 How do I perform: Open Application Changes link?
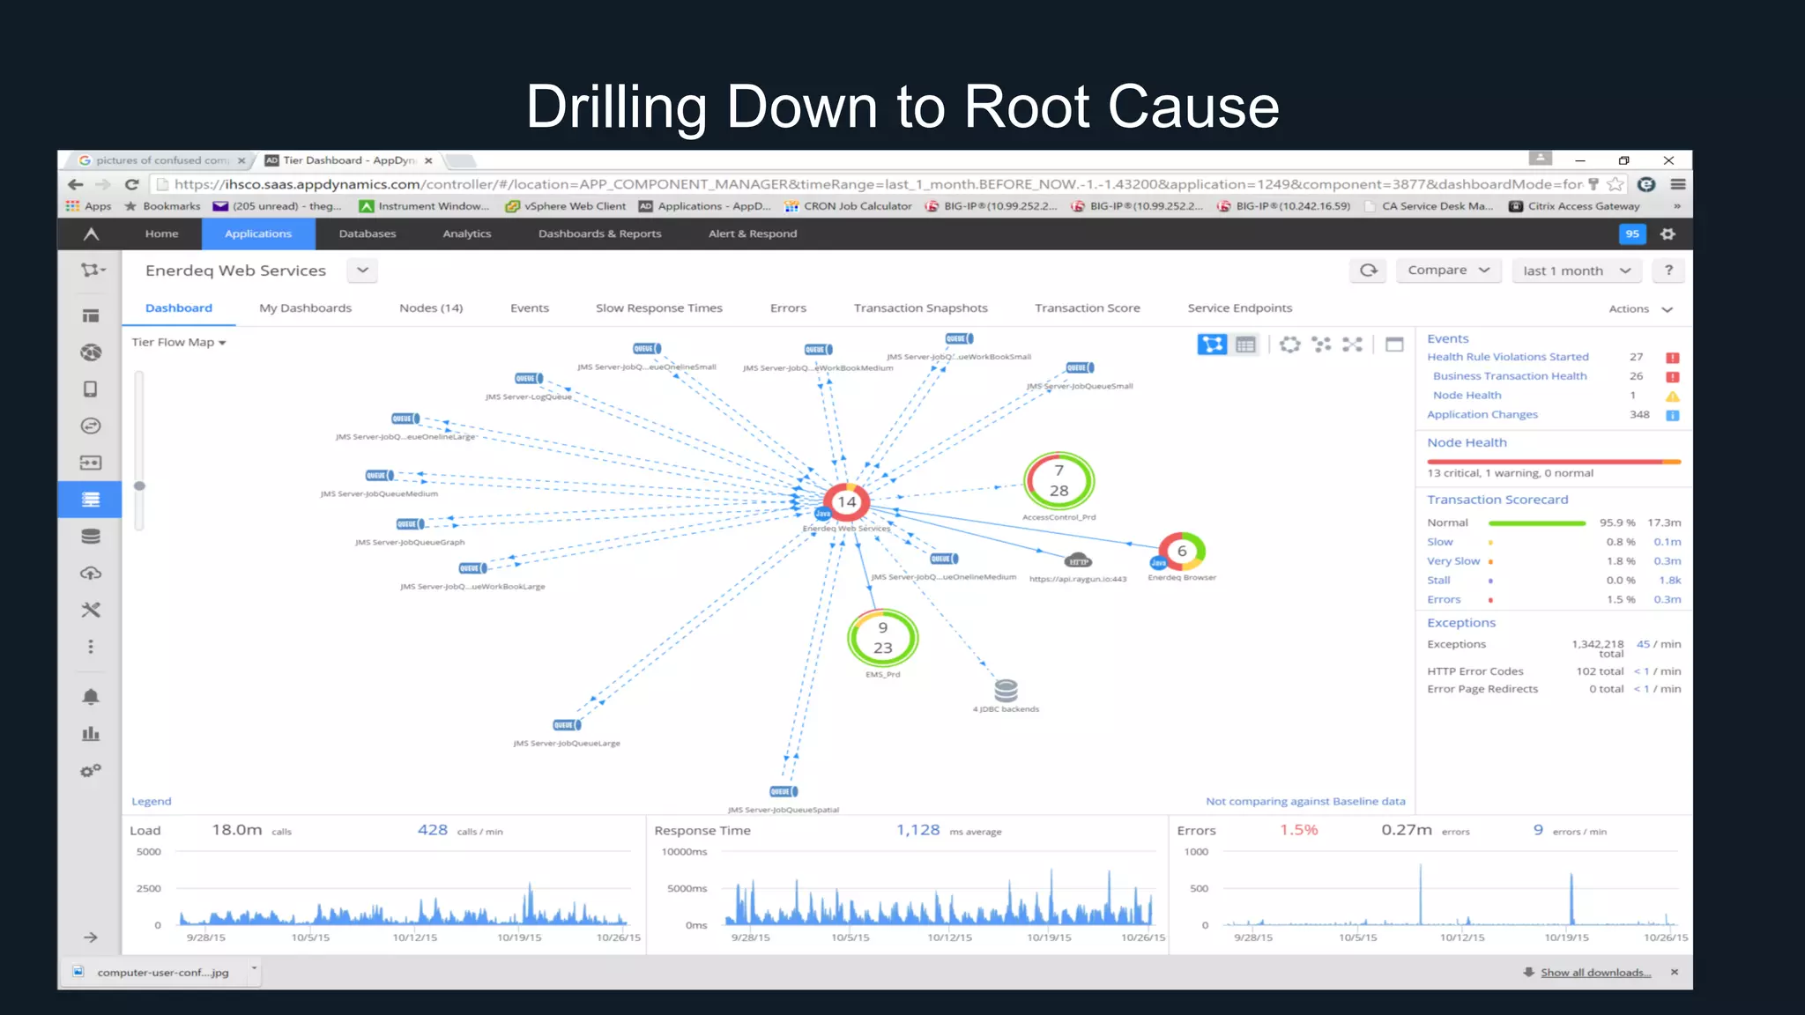tap(1482, 414)
